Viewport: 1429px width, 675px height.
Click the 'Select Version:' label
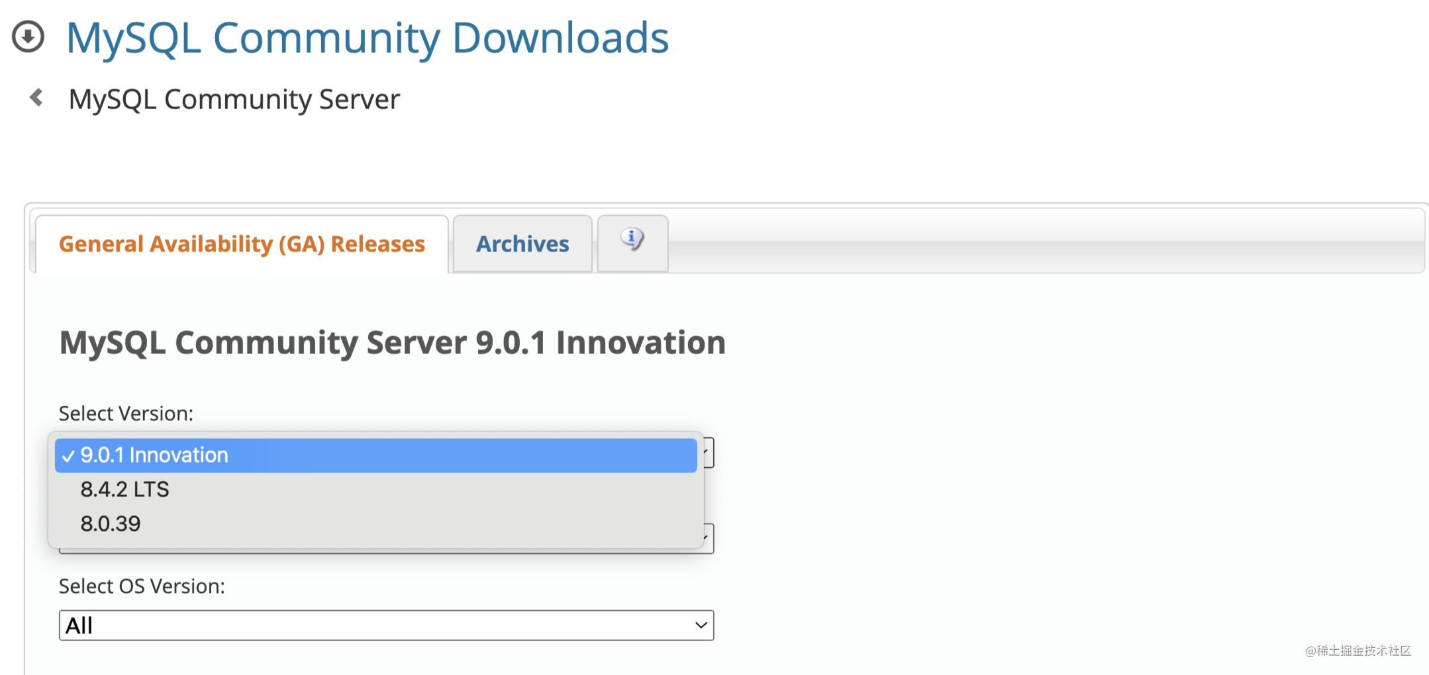(x=126, y=414)
